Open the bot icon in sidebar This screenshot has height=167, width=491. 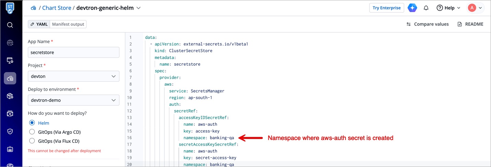click(x=10, y=149)
